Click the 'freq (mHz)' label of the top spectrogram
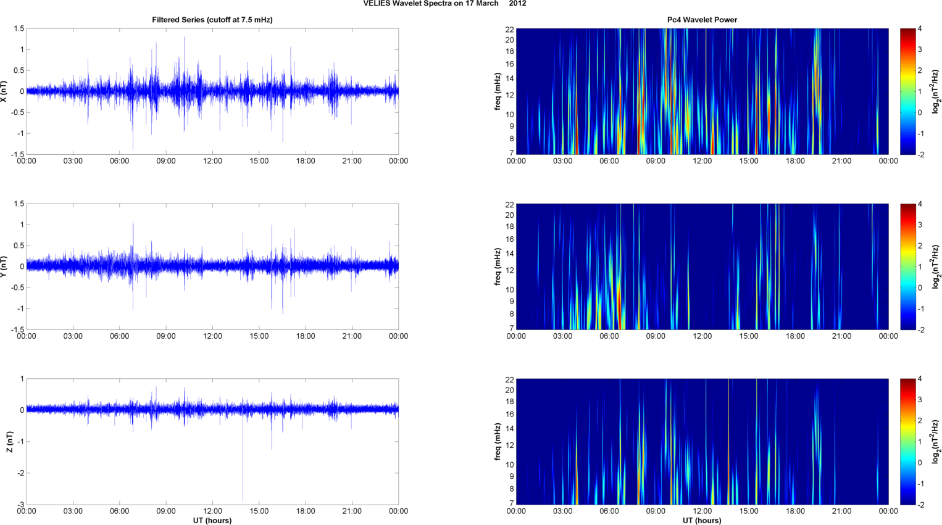The width and height of the screenshot is (942, 525). tap(498, 91)
